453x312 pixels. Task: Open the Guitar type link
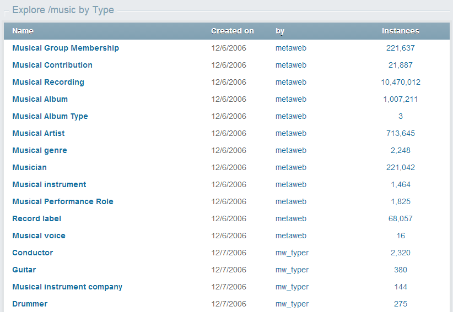[x=24, y=270]
